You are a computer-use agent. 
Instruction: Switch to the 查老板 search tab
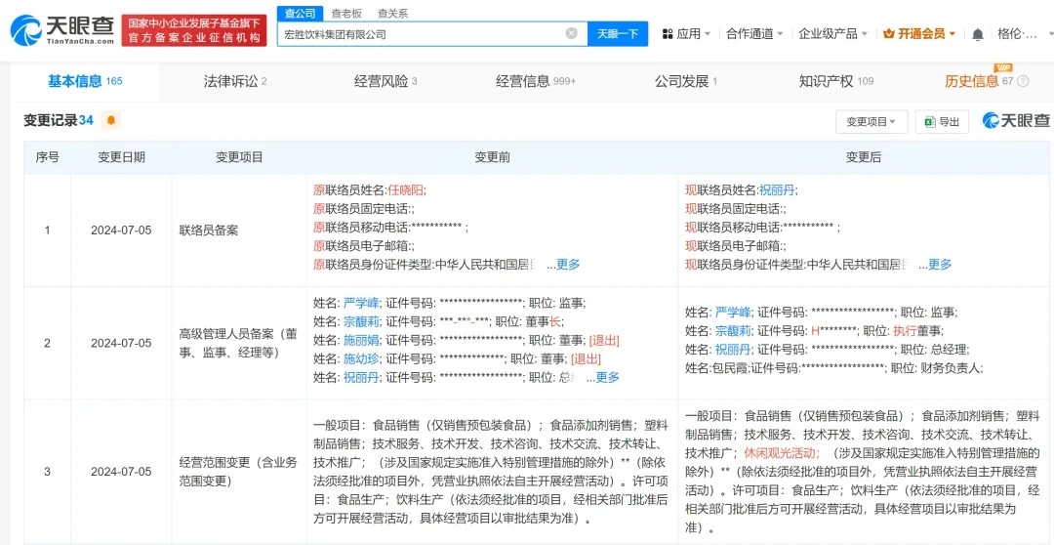[345, 14]
